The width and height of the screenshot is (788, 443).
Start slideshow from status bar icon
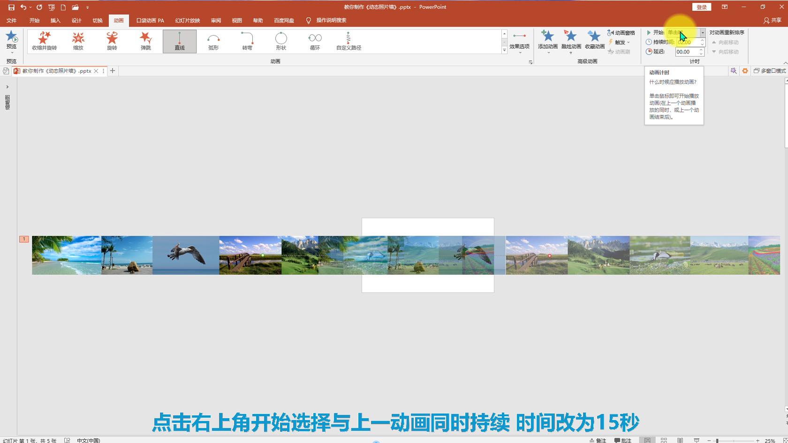point(697,440)
